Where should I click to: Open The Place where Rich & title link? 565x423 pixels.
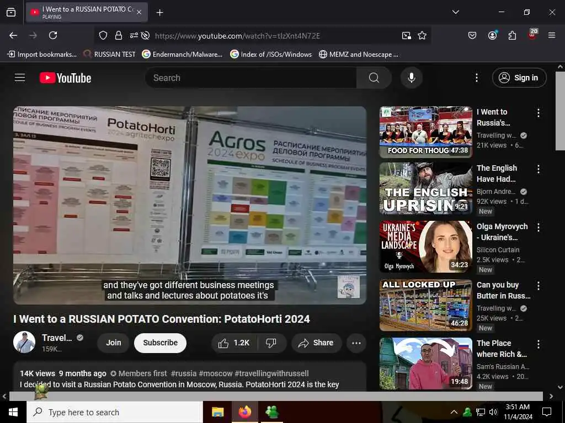pyautogui.click(x=502, y=349)
